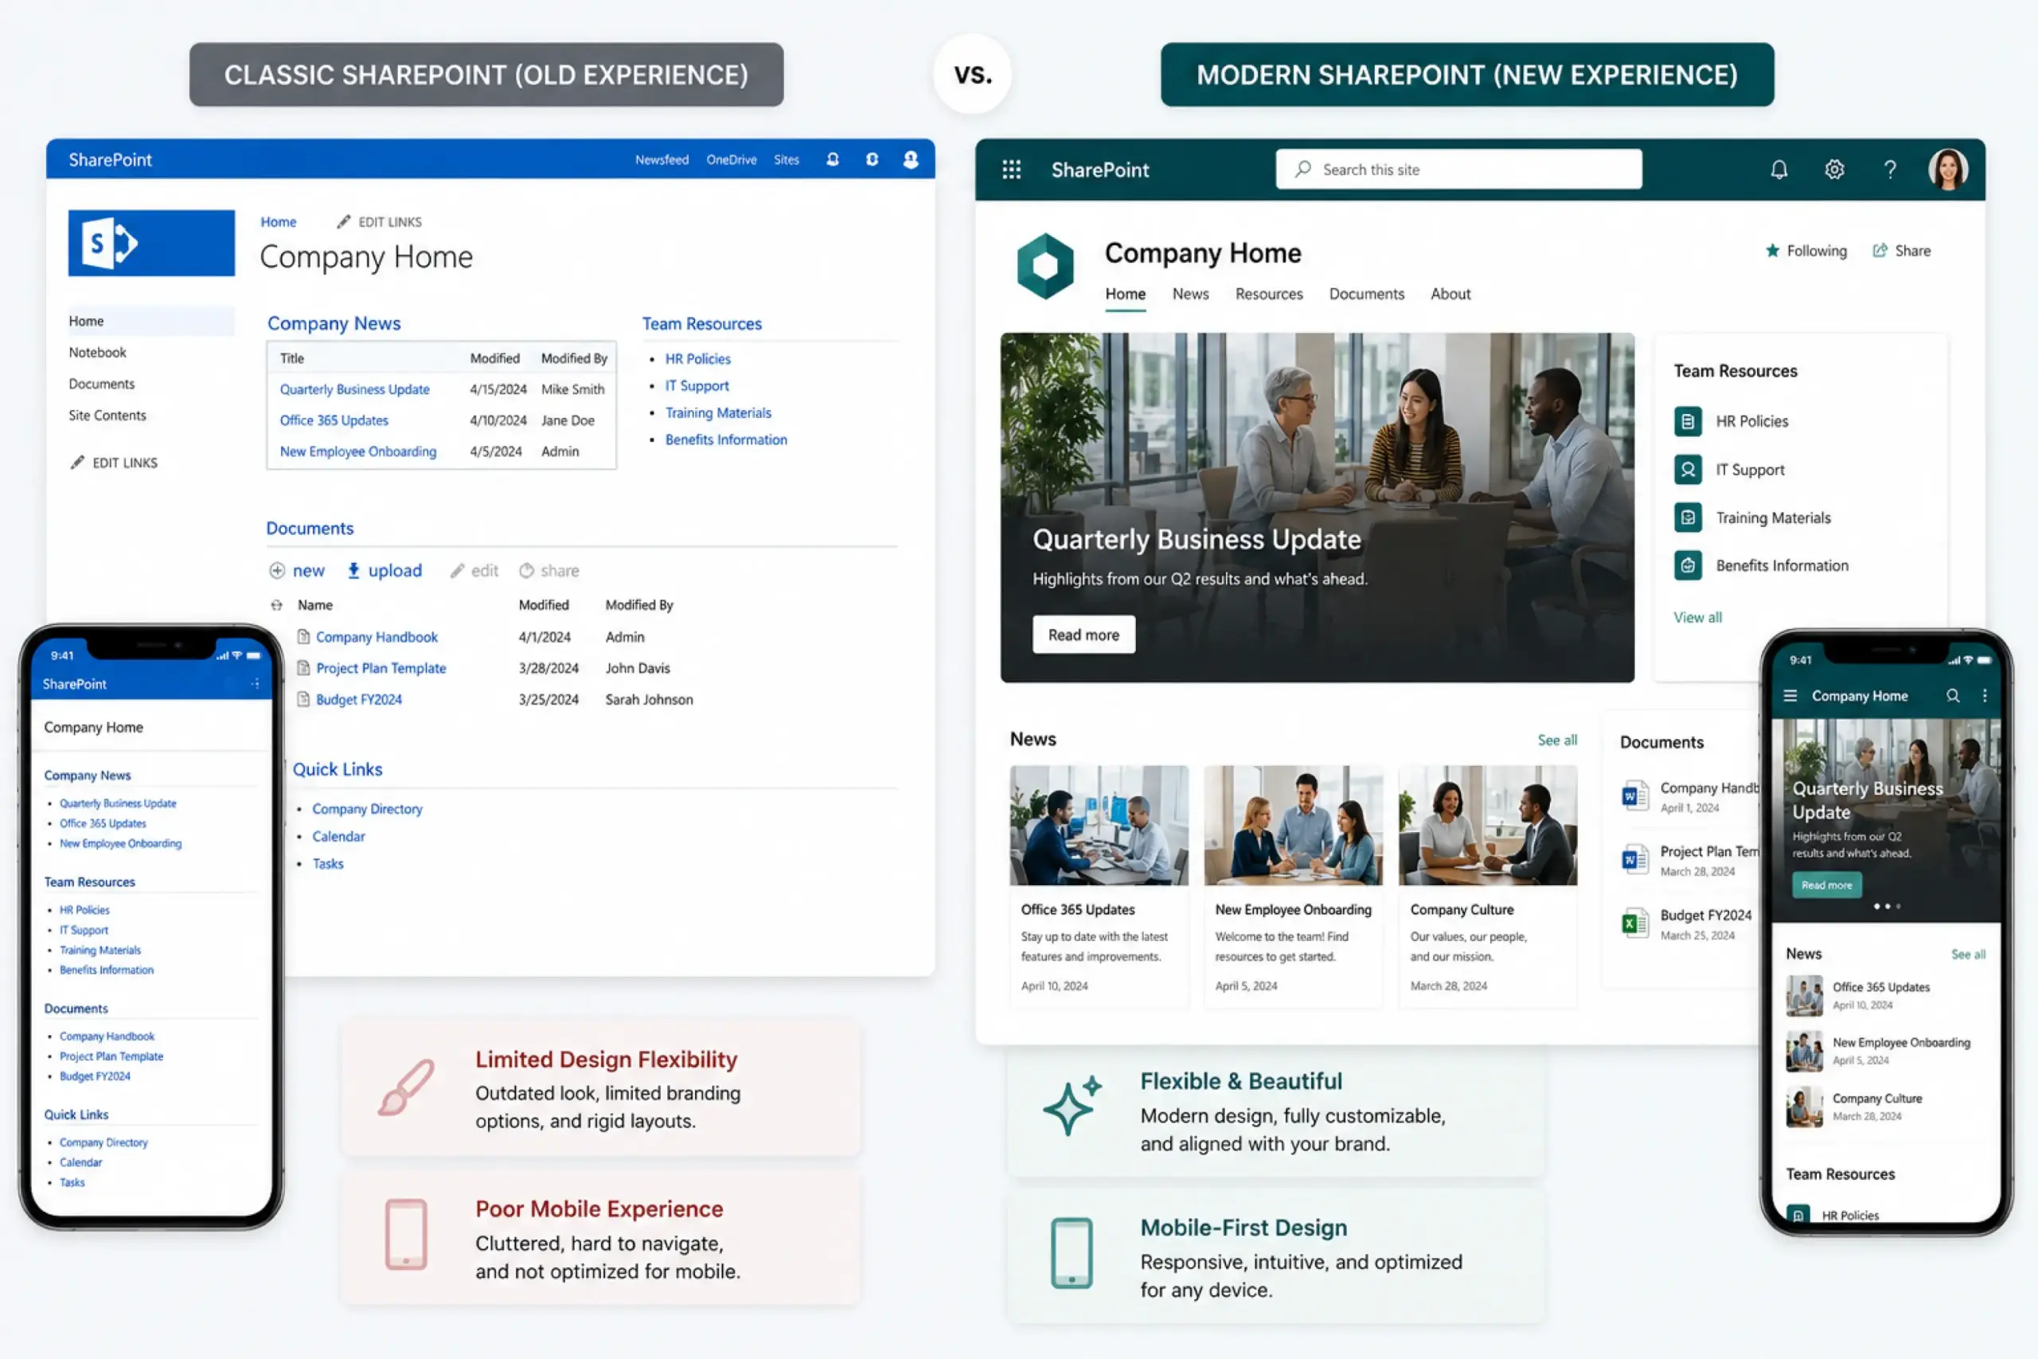Open the About tab
The height and width of the screenshot is (1359, 2038).
(x=1450, y=294)
